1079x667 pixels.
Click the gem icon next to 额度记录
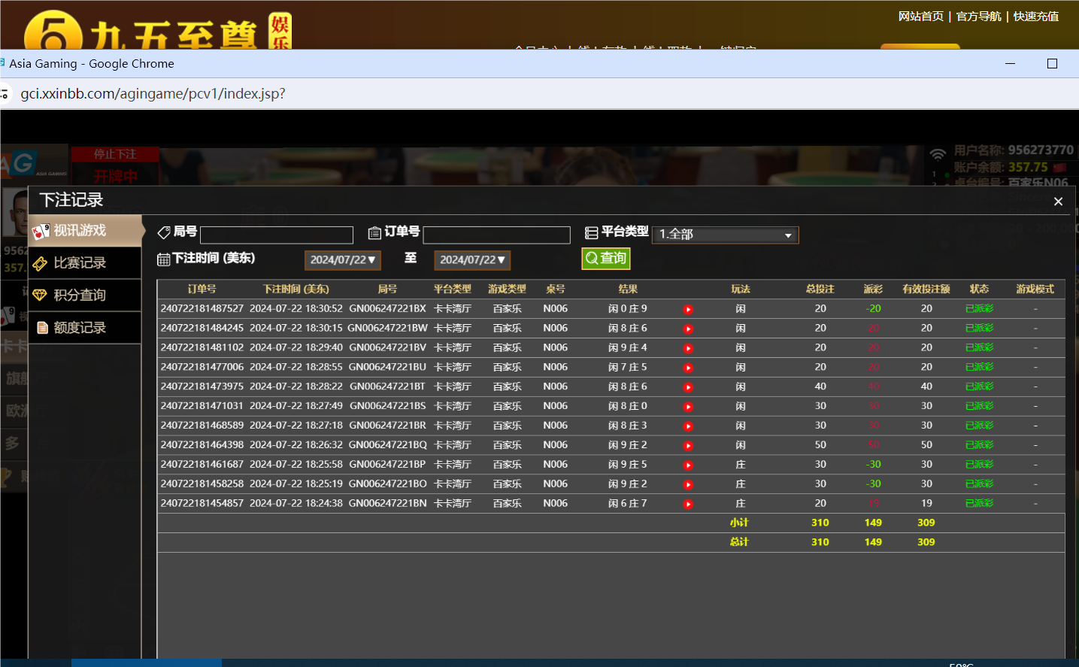tap(43, 327)
